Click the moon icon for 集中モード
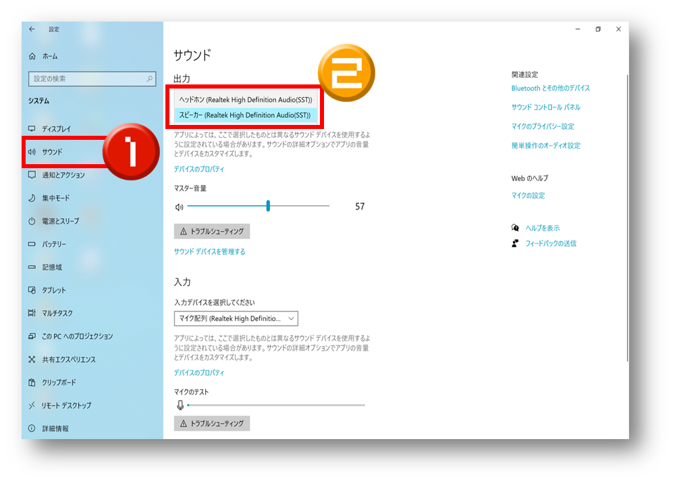673x483 pixels. coord(32,198)
